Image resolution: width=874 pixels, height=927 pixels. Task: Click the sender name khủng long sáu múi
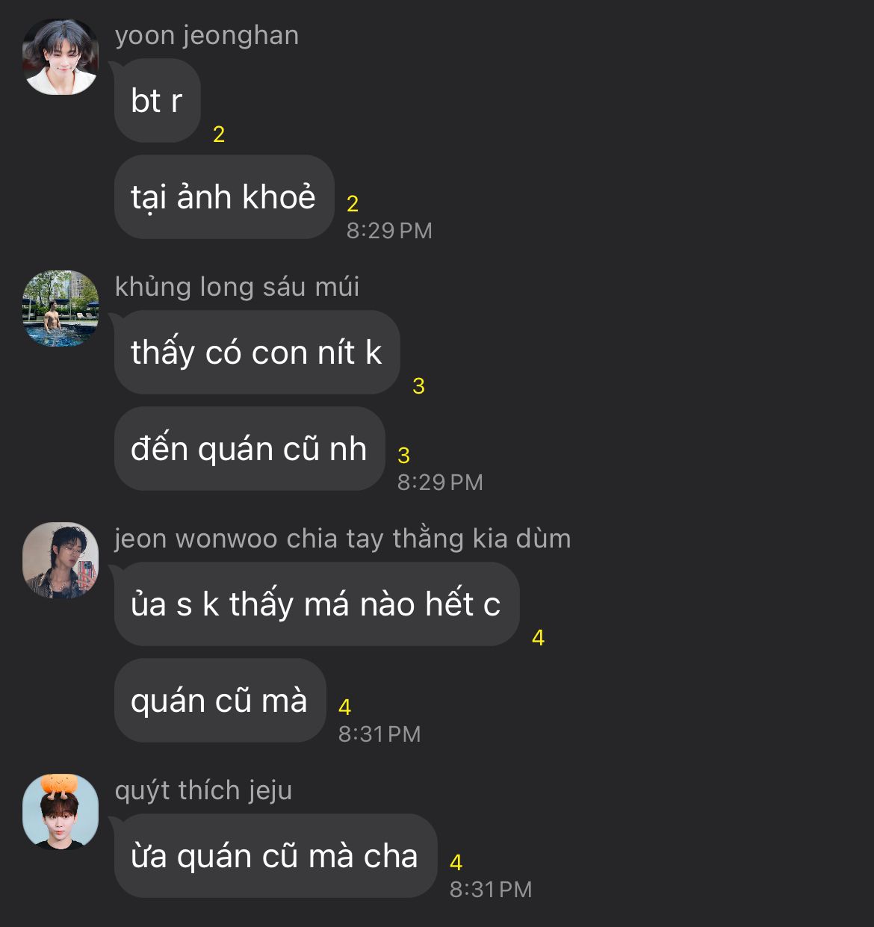pos(238,287)
